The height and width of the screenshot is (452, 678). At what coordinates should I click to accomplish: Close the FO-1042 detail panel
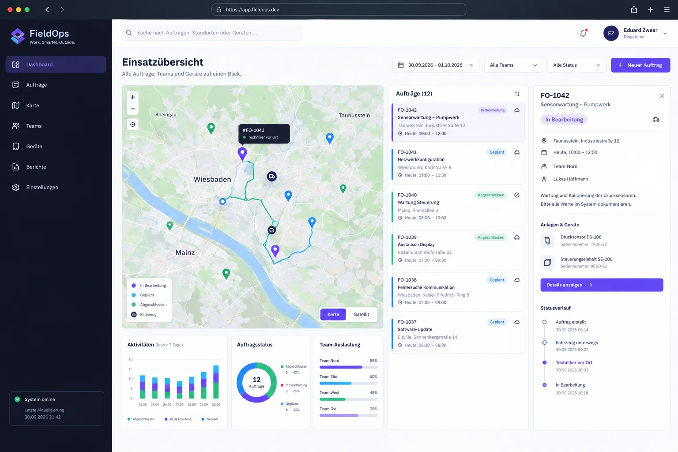(662, 96)
